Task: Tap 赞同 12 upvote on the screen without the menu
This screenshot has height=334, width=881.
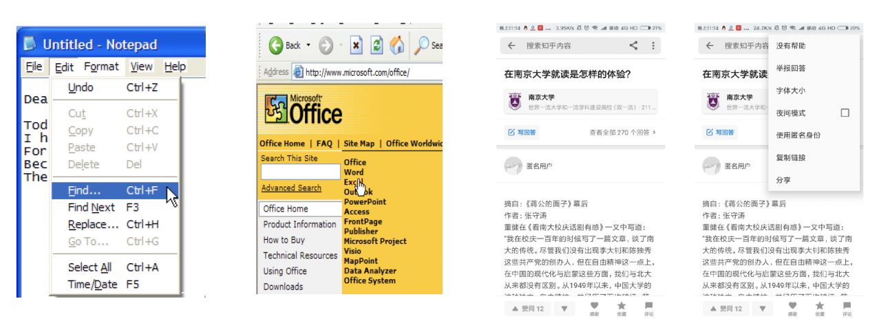Action: coord(527,309)
